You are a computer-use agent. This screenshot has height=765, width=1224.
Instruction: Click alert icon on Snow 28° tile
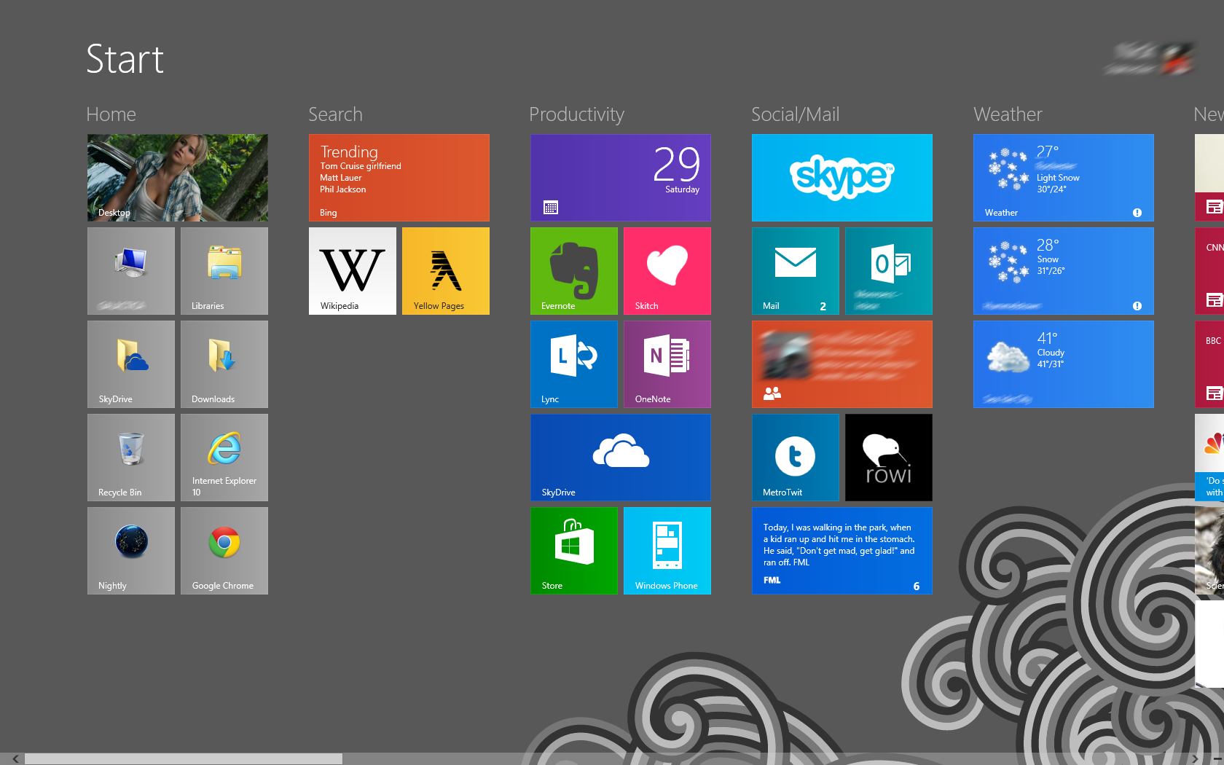pyautogui.click(x=1137, y=306)
